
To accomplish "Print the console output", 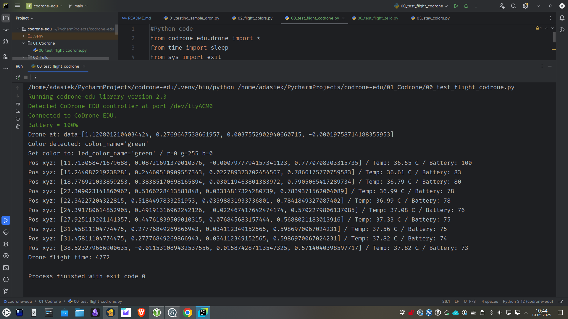I will [x=18, y=119].
